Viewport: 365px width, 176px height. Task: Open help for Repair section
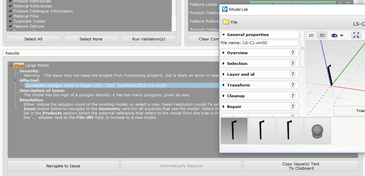pos(293,106)
